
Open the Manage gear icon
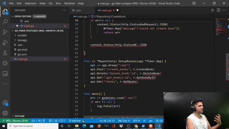pos(5,113)
